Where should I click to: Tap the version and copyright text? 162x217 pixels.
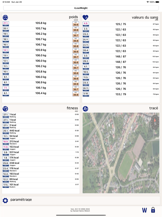point(80,210)
